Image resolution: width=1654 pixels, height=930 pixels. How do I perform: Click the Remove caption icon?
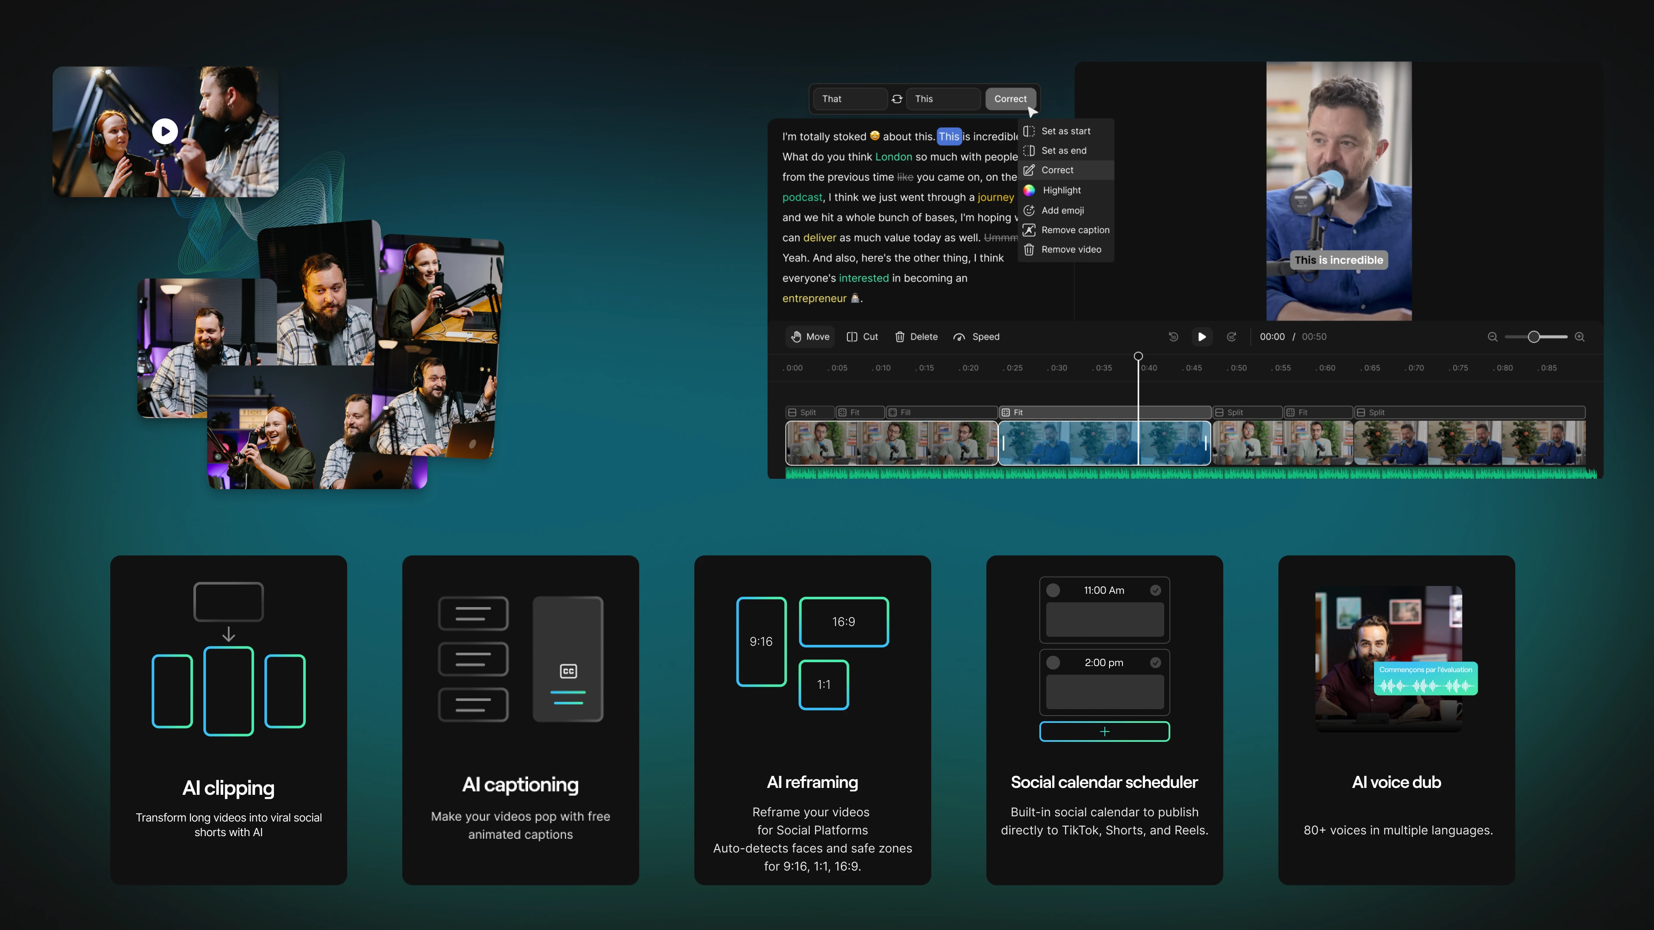tap(1029, 230)
